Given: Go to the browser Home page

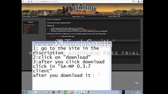Looking at the screenshot, I should (x=31, y=1).
